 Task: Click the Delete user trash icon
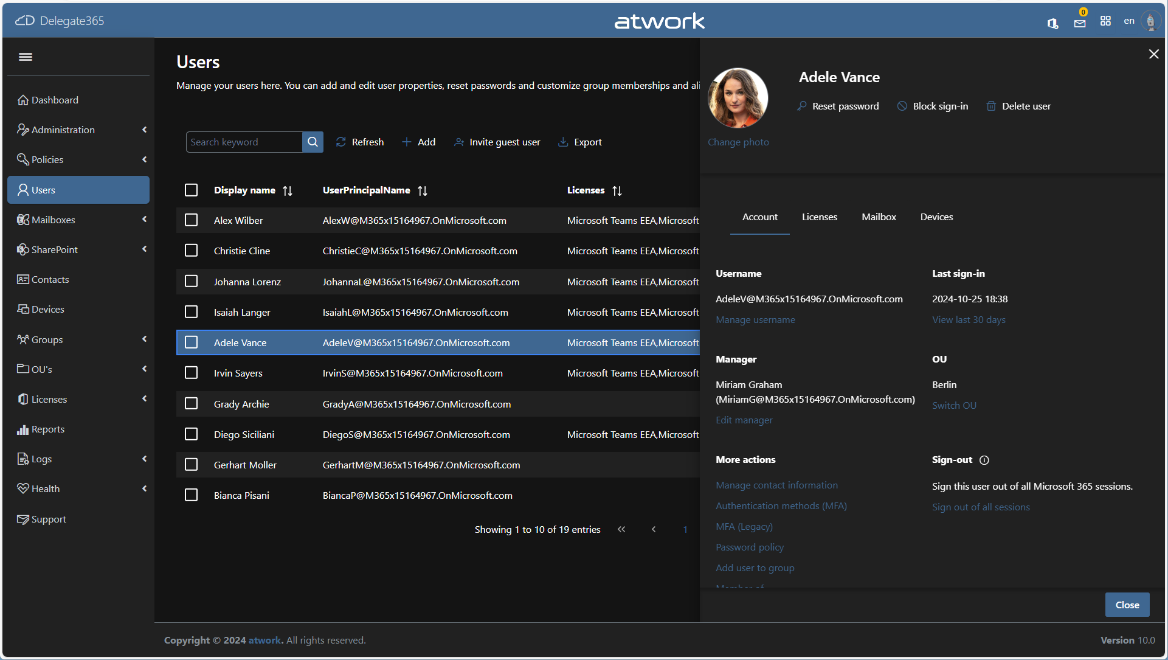(991, 106)
